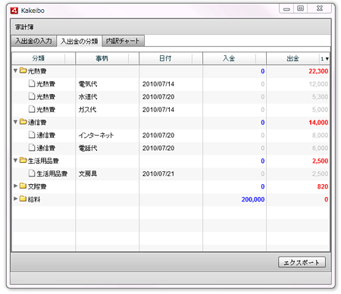341x294 pixels.
Task: Click date 2010/07/21 in the 文房具 row
Action: (158, 174)
